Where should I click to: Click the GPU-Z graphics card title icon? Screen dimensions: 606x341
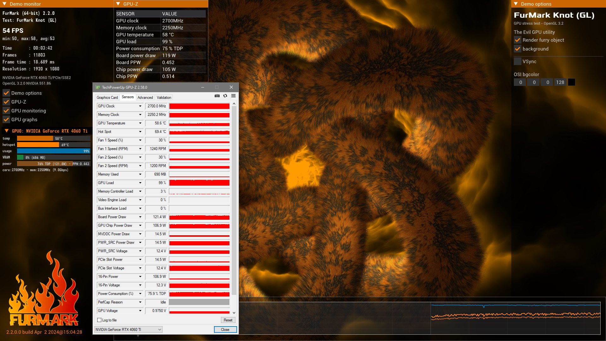[98, 87]
